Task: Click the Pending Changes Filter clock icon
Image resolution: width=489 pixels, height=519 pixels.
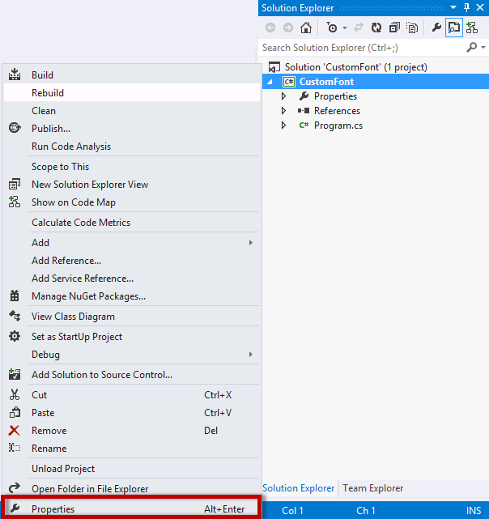Action: point(331,28)
